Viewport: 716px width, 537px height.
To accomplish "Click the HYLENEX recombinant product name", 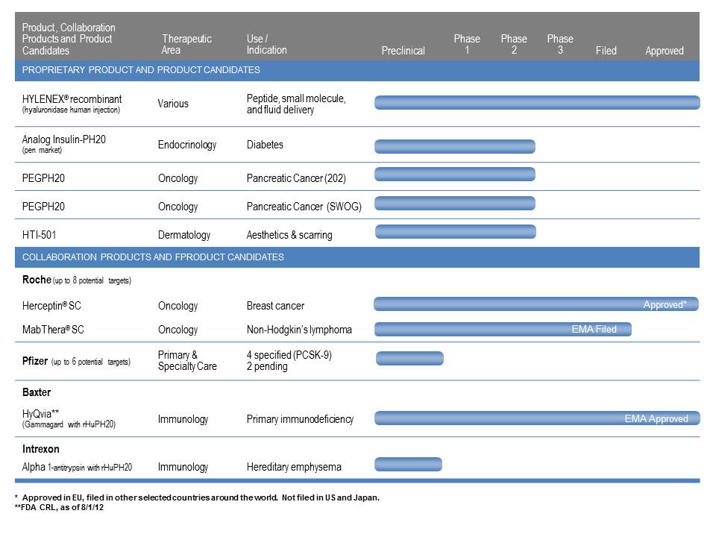I will point(72,99).
